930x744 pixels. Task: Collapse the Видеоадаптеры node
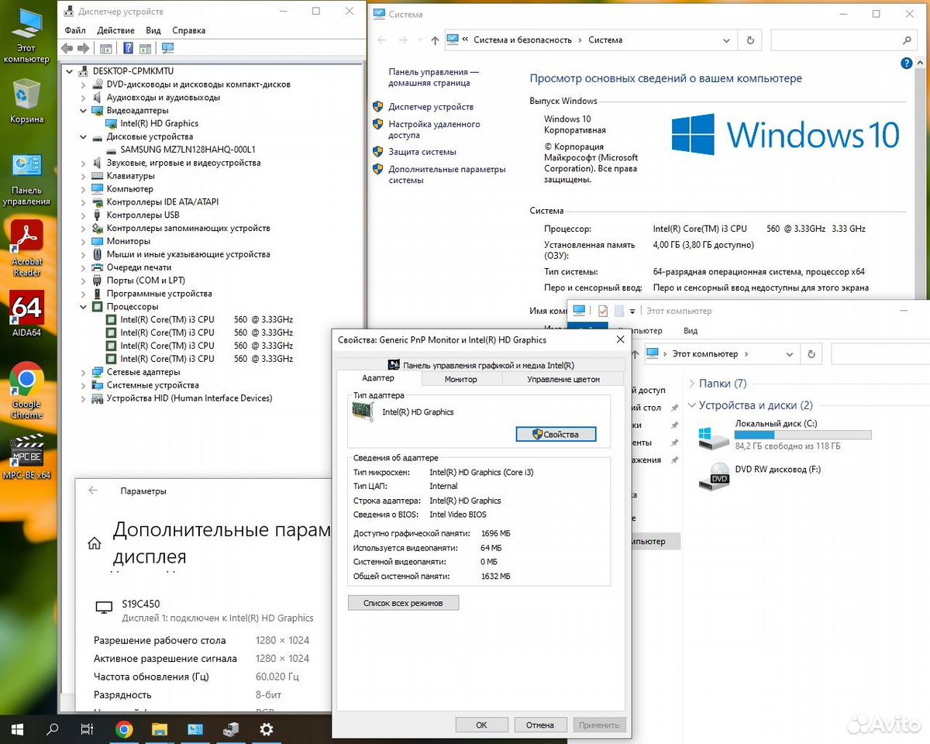click(x=83, y=111)
